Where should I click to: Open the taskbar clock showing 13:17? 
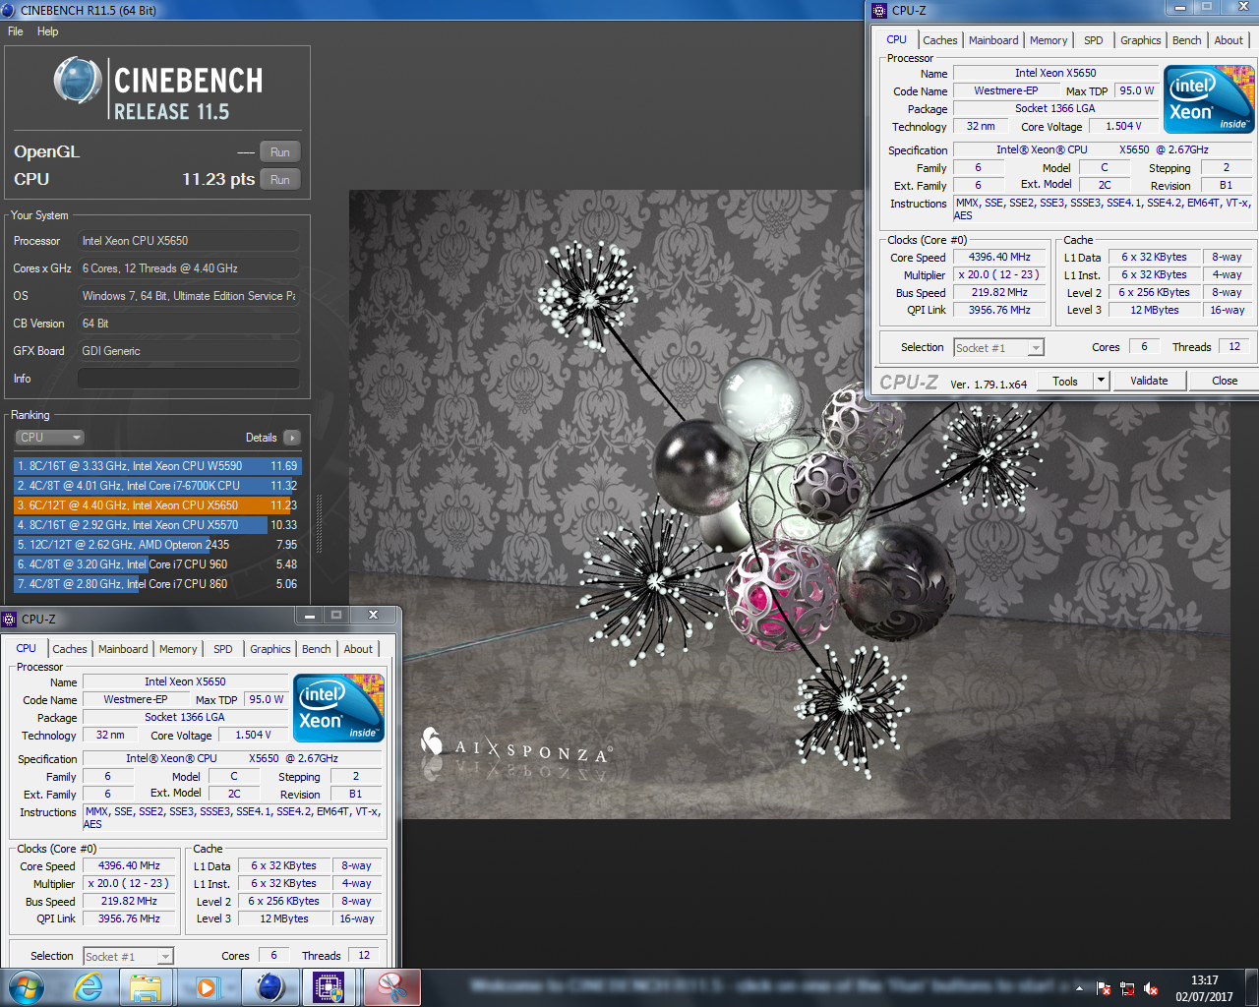pyautogui.click(x=1204, y=988)
